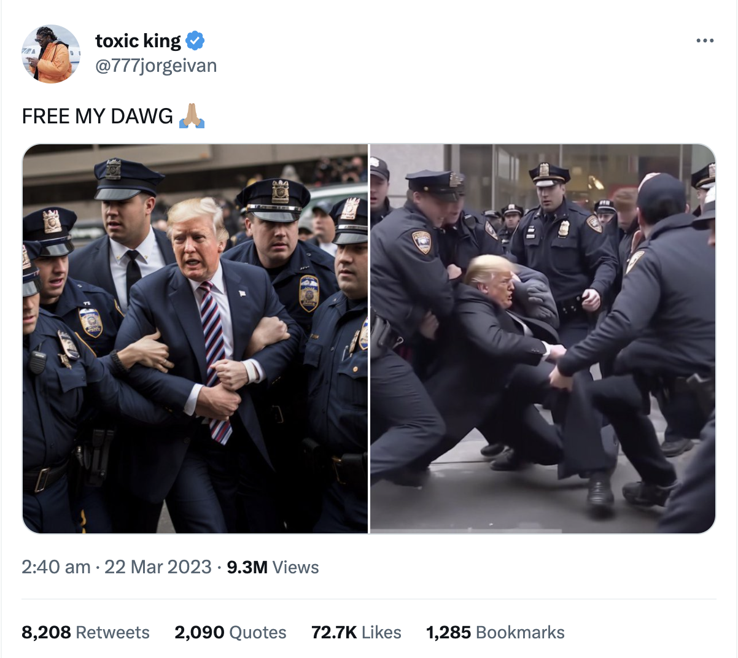Viewport: 738px width, 658px height.
Task: Click the sleeve shoulder patch in right photo
Action: tap(422, 241)
